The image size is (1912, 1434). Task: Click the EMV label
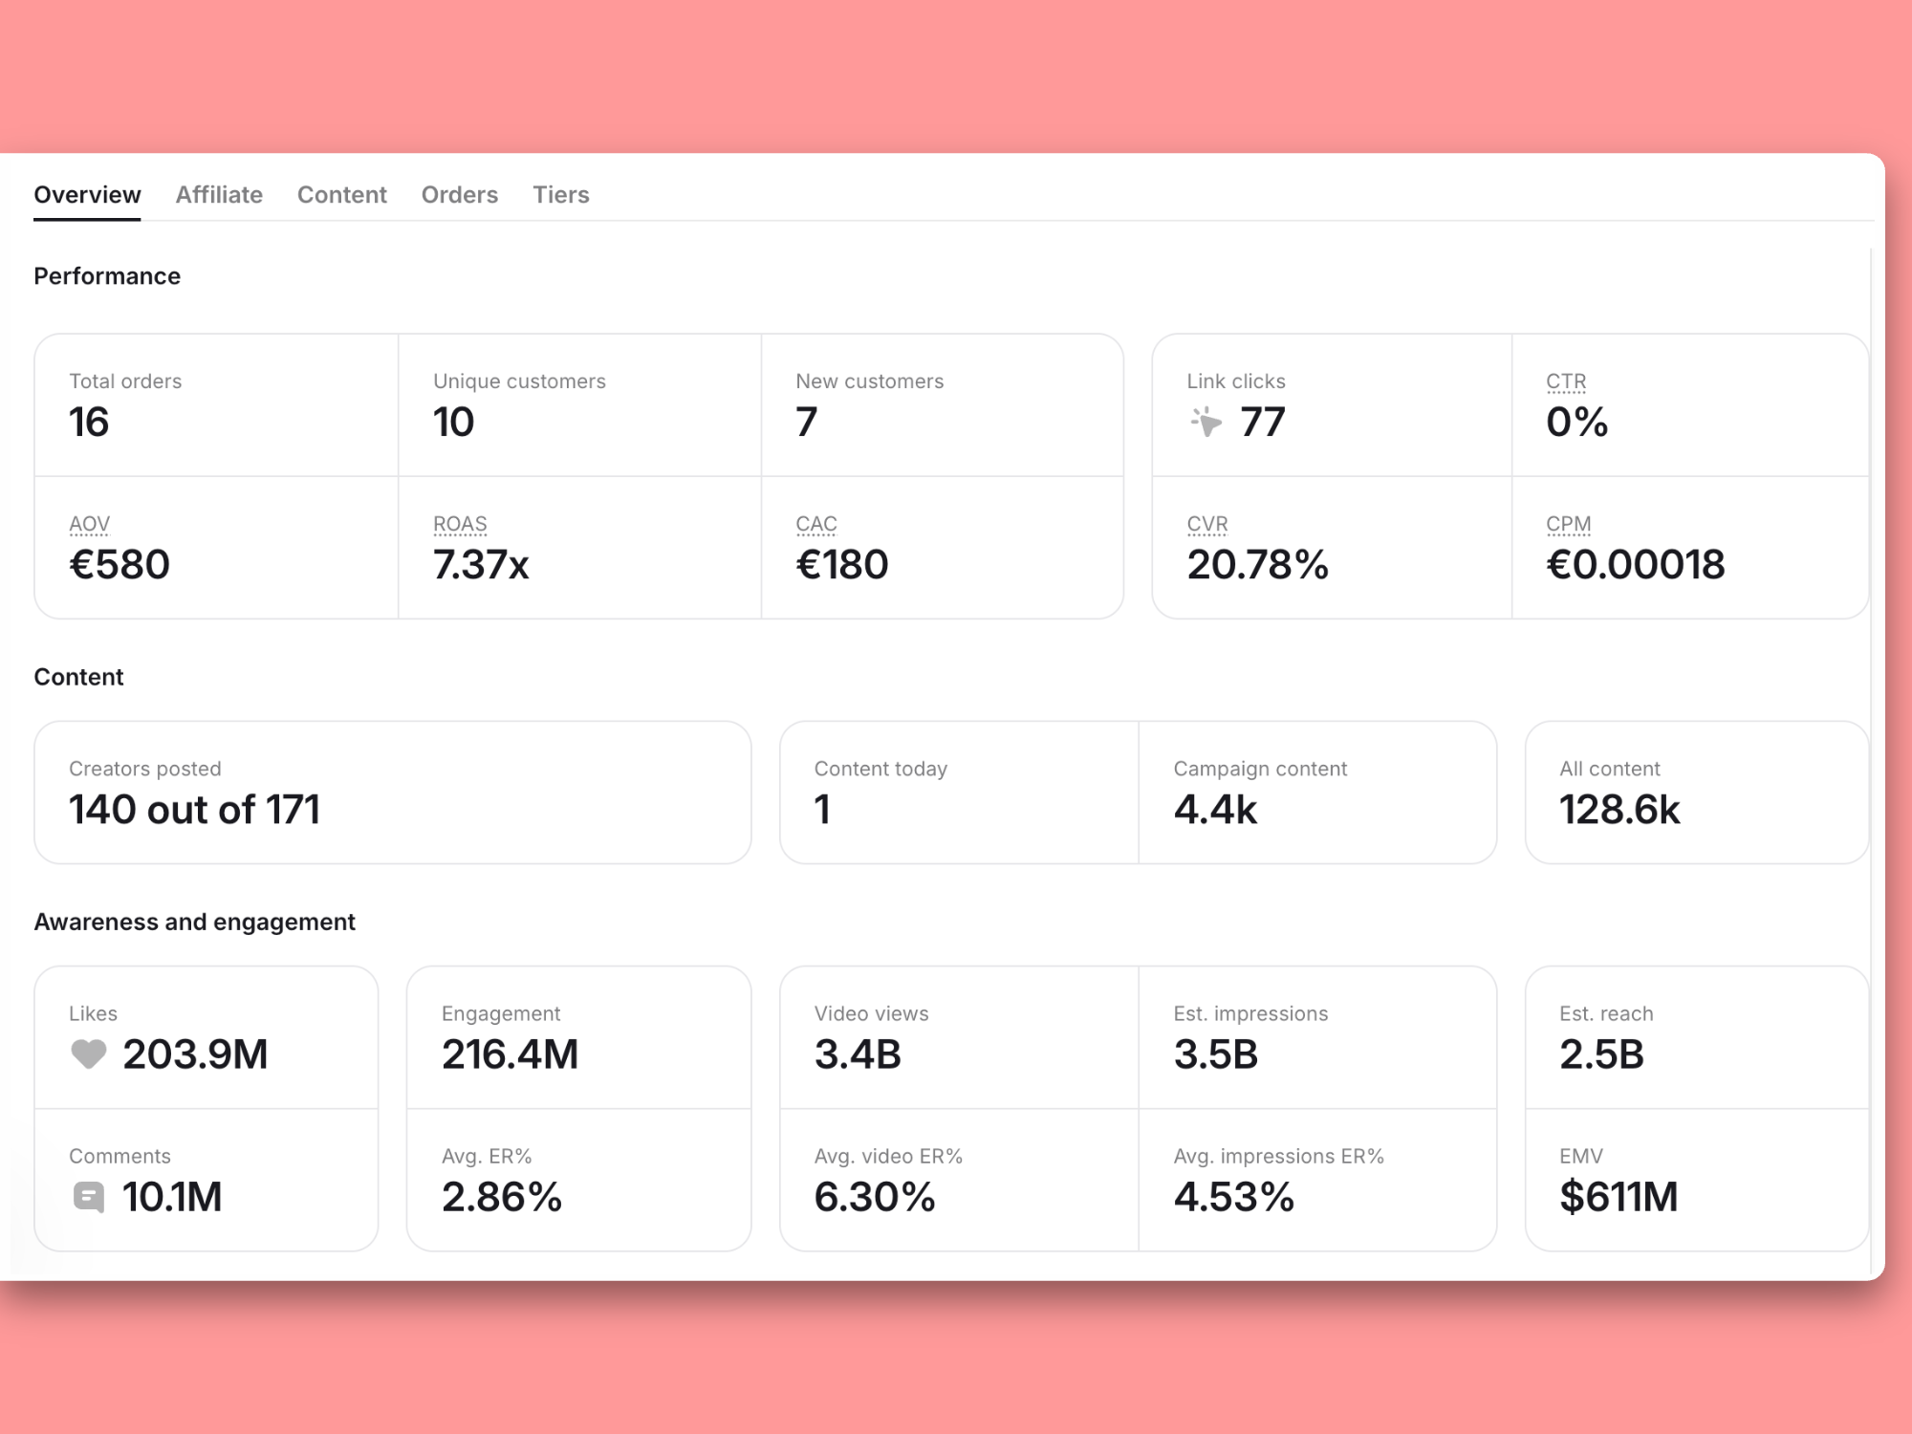pos(1581,1156)
